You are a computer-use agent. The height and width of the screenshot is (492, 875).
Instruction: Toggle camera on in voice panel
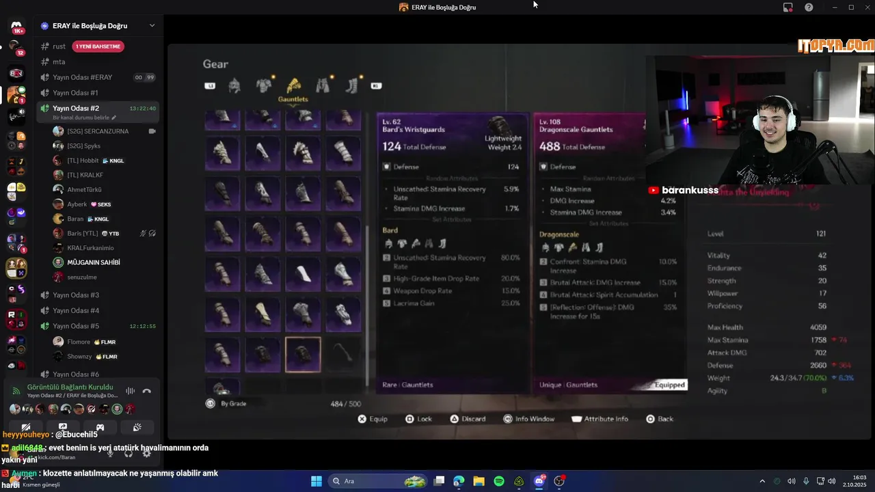click(x=26, y=427)
